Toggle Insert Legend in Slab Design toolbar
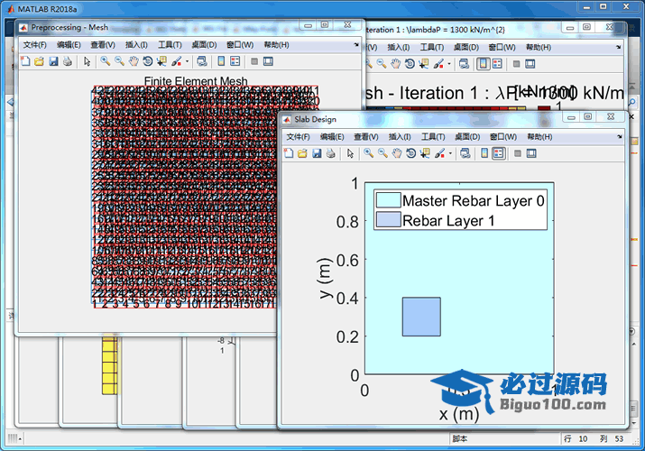 tap(498, 153)
